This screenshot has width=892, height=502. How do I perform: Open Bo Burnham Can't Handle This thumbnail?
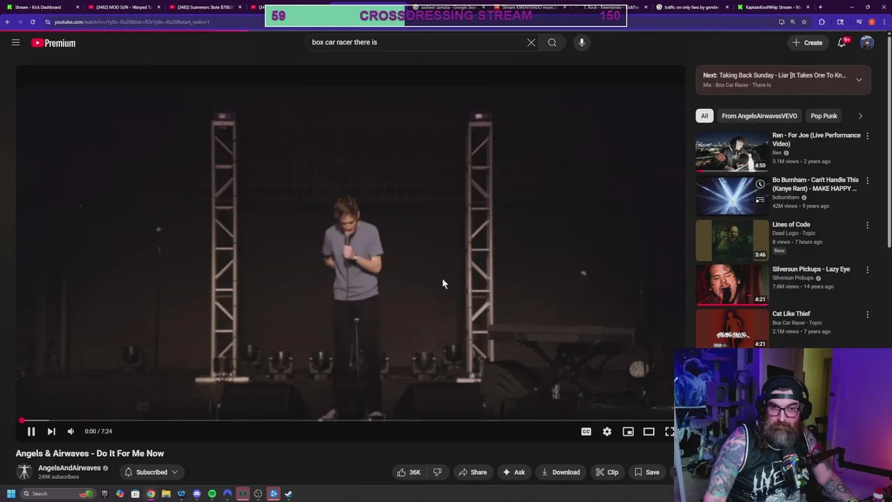click(732, 196)
